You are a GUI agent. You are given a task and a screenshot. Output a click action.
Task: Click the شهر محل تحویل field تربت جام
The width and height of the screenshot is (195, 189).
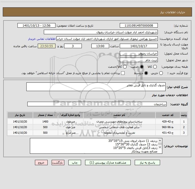139,60
